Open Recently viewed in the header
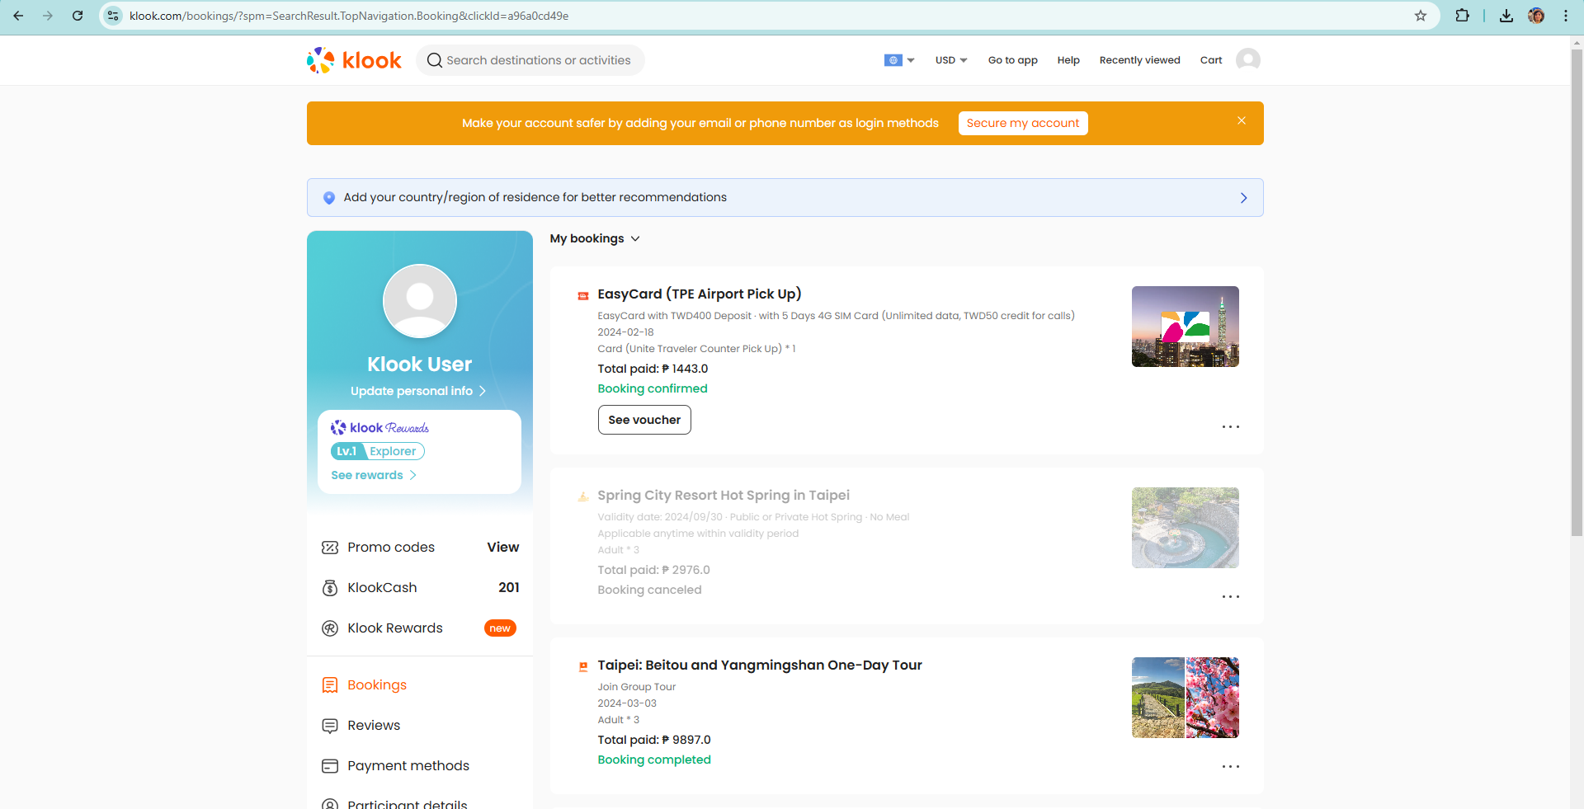Image resolution: width=1584 pixels, height=809 pixels. [1140, 60]
